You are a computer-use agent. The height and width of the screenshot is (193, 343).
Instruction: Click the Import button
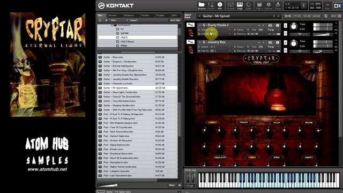[133, 20]
